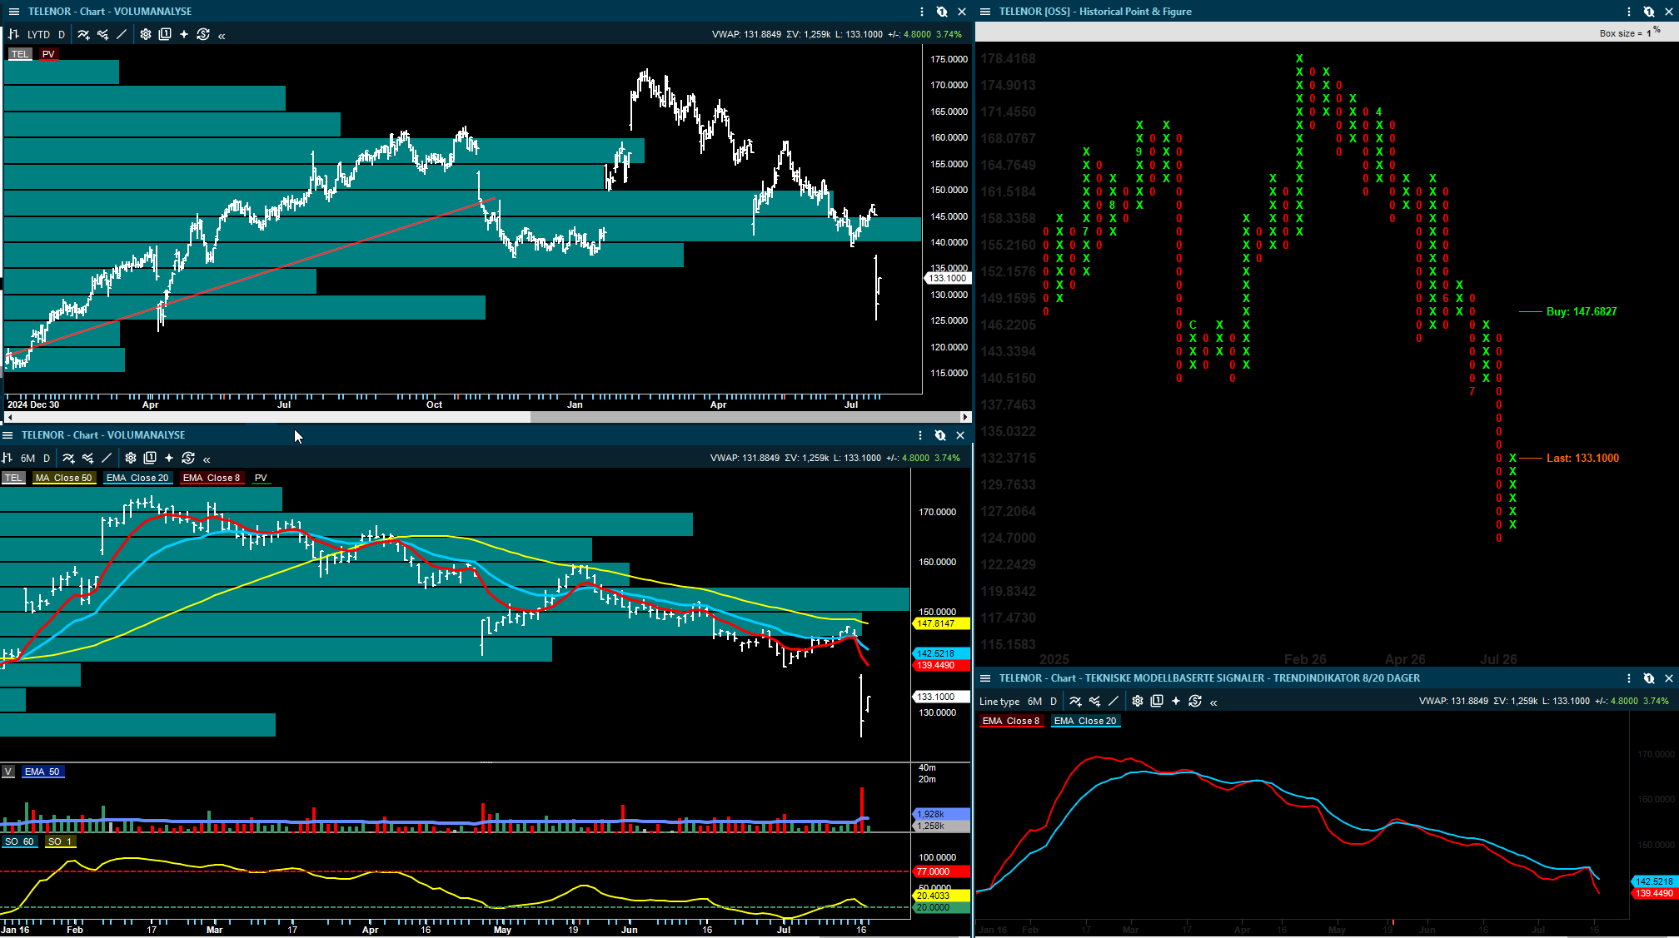The height and width of the screenshot is (938, 1679).
Task: Click currency refresh icon in bottom chart
Action: point(188,458)
